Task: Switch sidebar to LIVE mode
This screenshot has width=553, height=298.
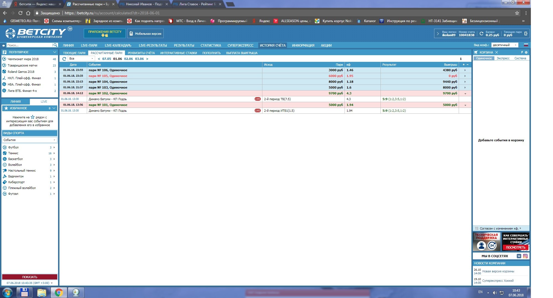Action: [x=44, y=102]
